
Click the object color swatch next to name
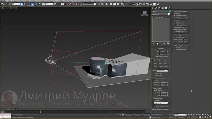tap(170, 11)
